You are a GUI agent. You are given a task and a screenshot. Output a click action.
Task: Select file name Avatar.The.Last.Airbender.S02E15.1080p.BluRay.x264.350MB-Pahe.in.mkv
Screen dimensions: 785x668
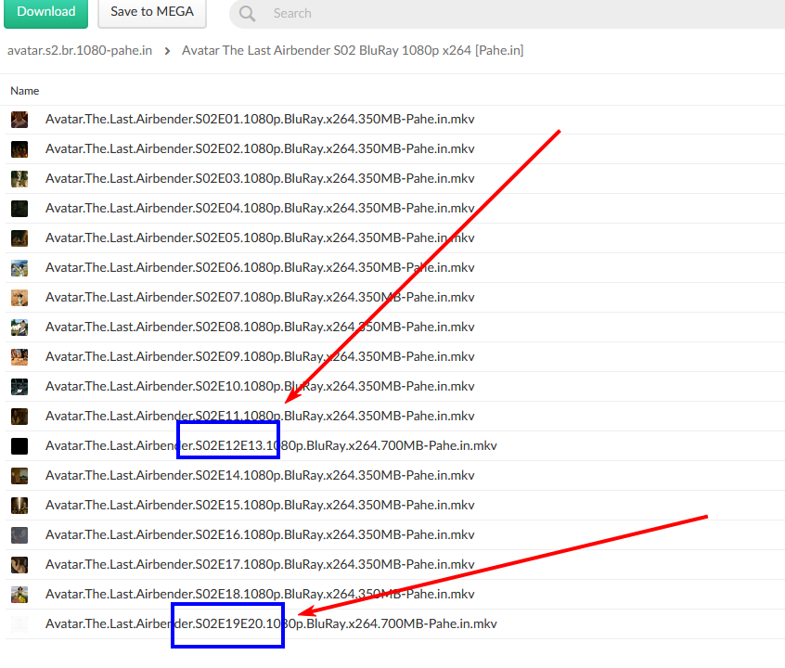(x=260, y=505)
